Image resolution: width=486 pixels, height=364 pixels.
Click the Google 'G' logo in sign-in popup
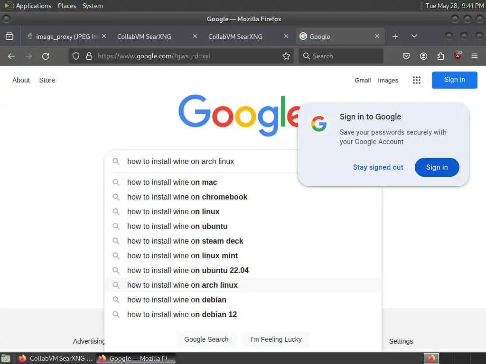click(319, 124)
